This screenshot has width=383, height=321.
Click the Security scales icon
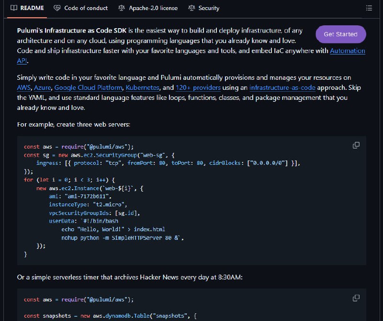pos(191,8)
